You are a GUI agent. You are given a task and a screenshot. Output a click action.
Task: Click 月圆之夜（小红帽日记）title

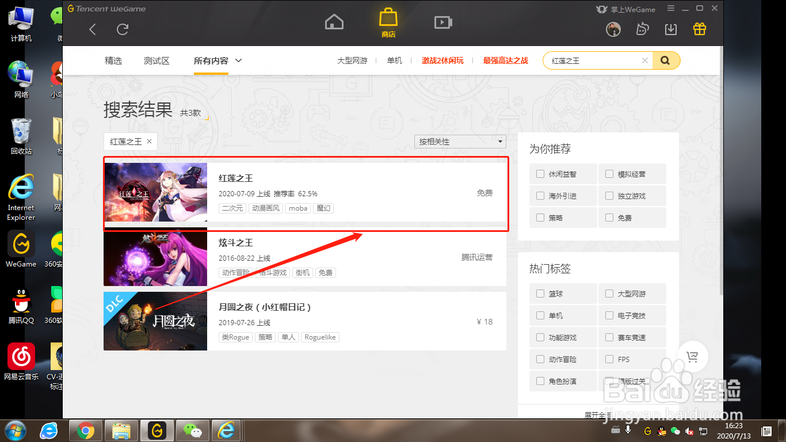point(265,307)
